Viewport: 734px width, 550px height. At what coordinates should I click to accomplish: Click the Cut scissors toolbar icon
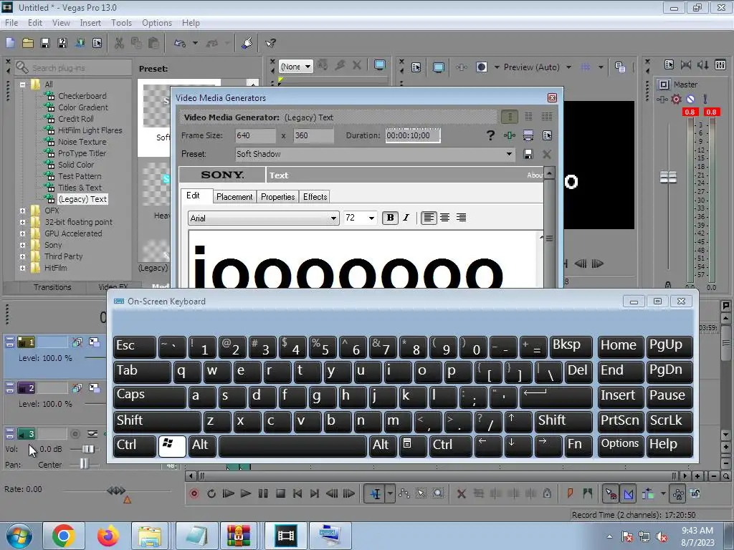click(x=120, y=43)
